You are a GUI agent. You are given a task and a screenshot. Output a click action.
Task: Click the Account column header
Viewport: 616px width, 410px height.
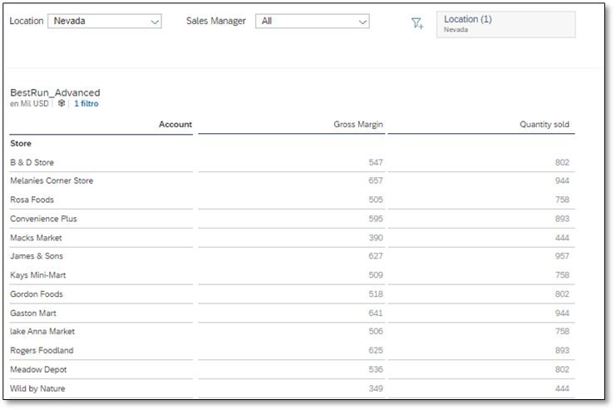[175, 125]
